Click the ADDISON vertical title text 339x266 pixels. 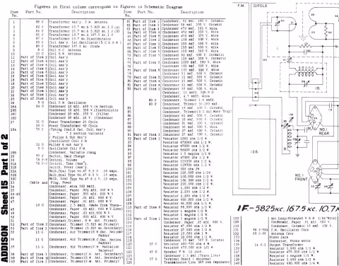pyautogui.click(x=5, y=244)
